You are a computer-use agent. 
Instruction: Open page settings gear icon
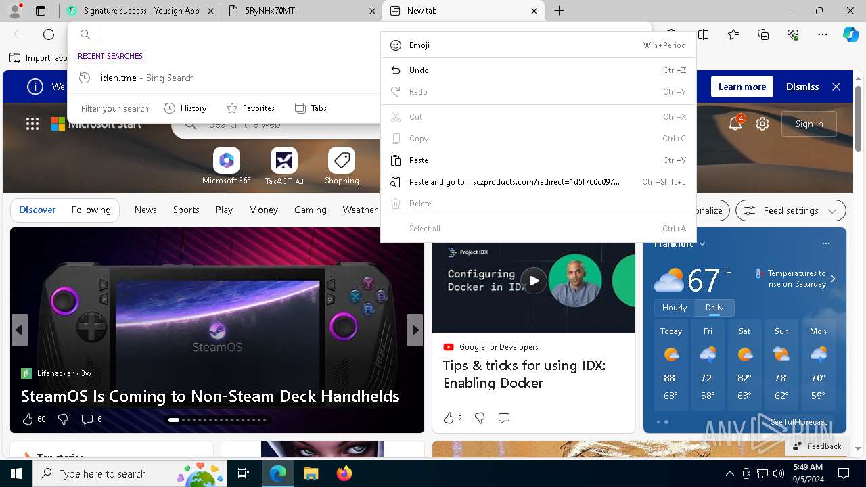[762, 124]
